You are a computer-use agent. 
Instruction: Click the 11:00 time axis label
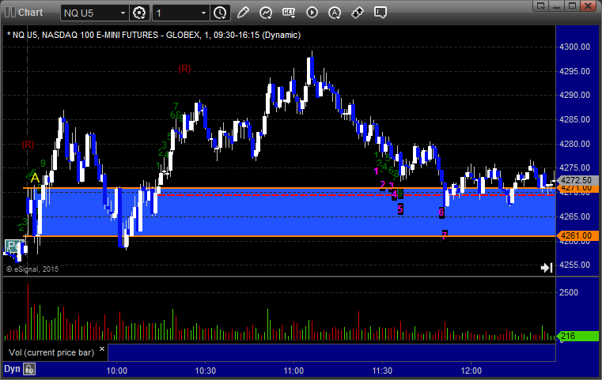pyautogui.click(x=293, y=371)
